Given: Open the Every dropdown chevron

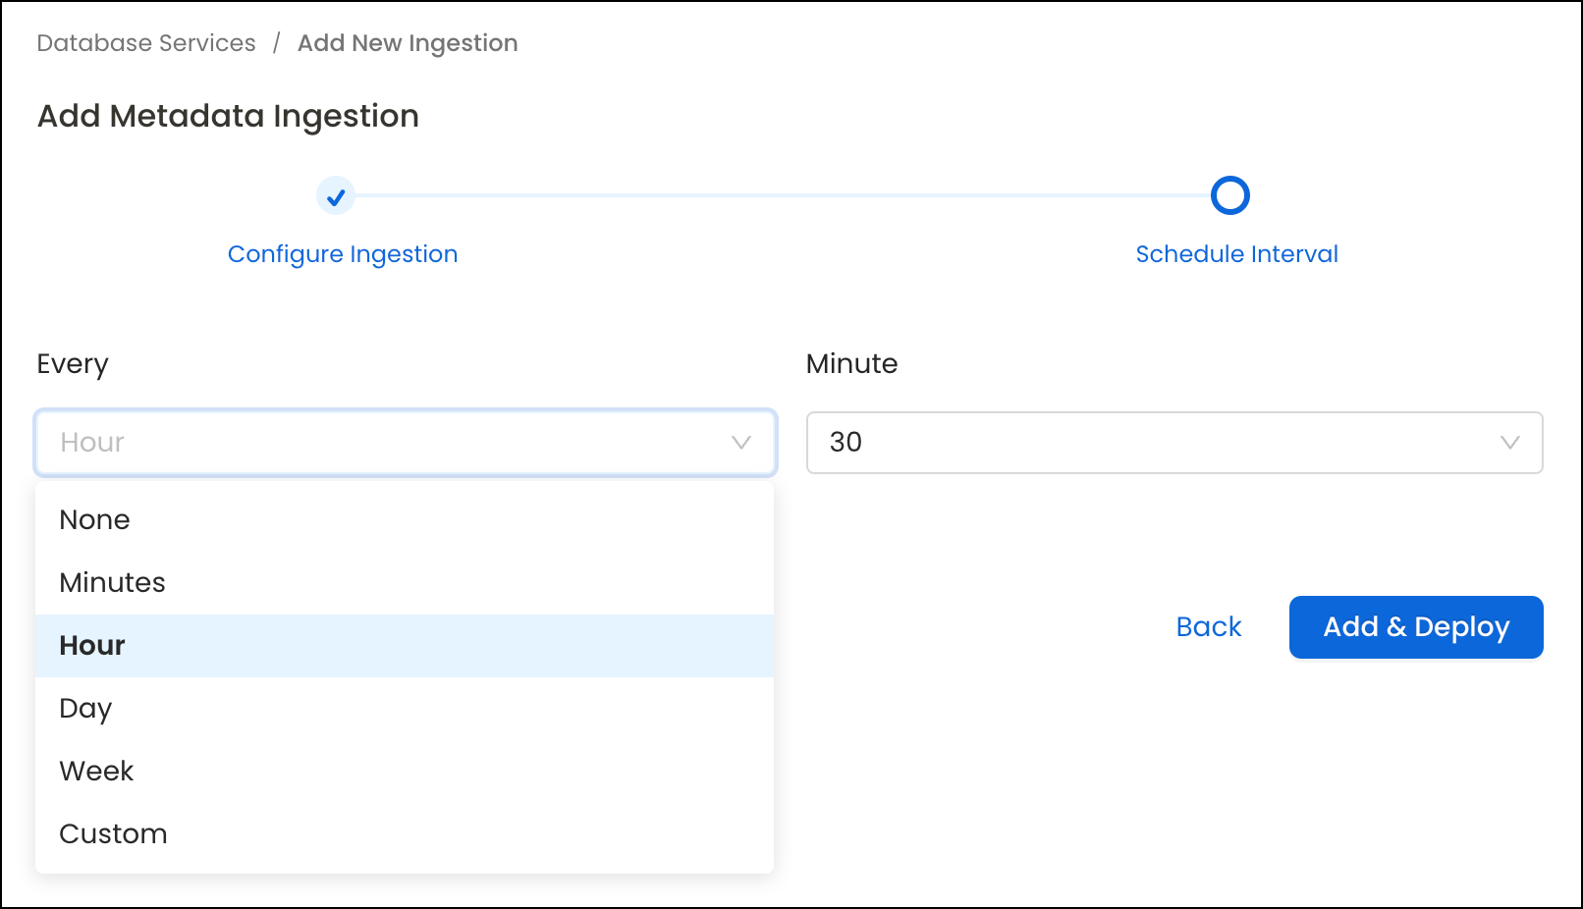Looking at the screenshot, I should [x=741, y=443].
